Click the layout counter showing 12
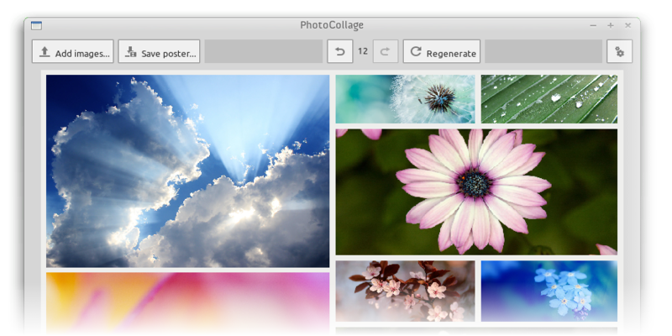The width and height of the screenshot is (672, 336). pos(363,51)
